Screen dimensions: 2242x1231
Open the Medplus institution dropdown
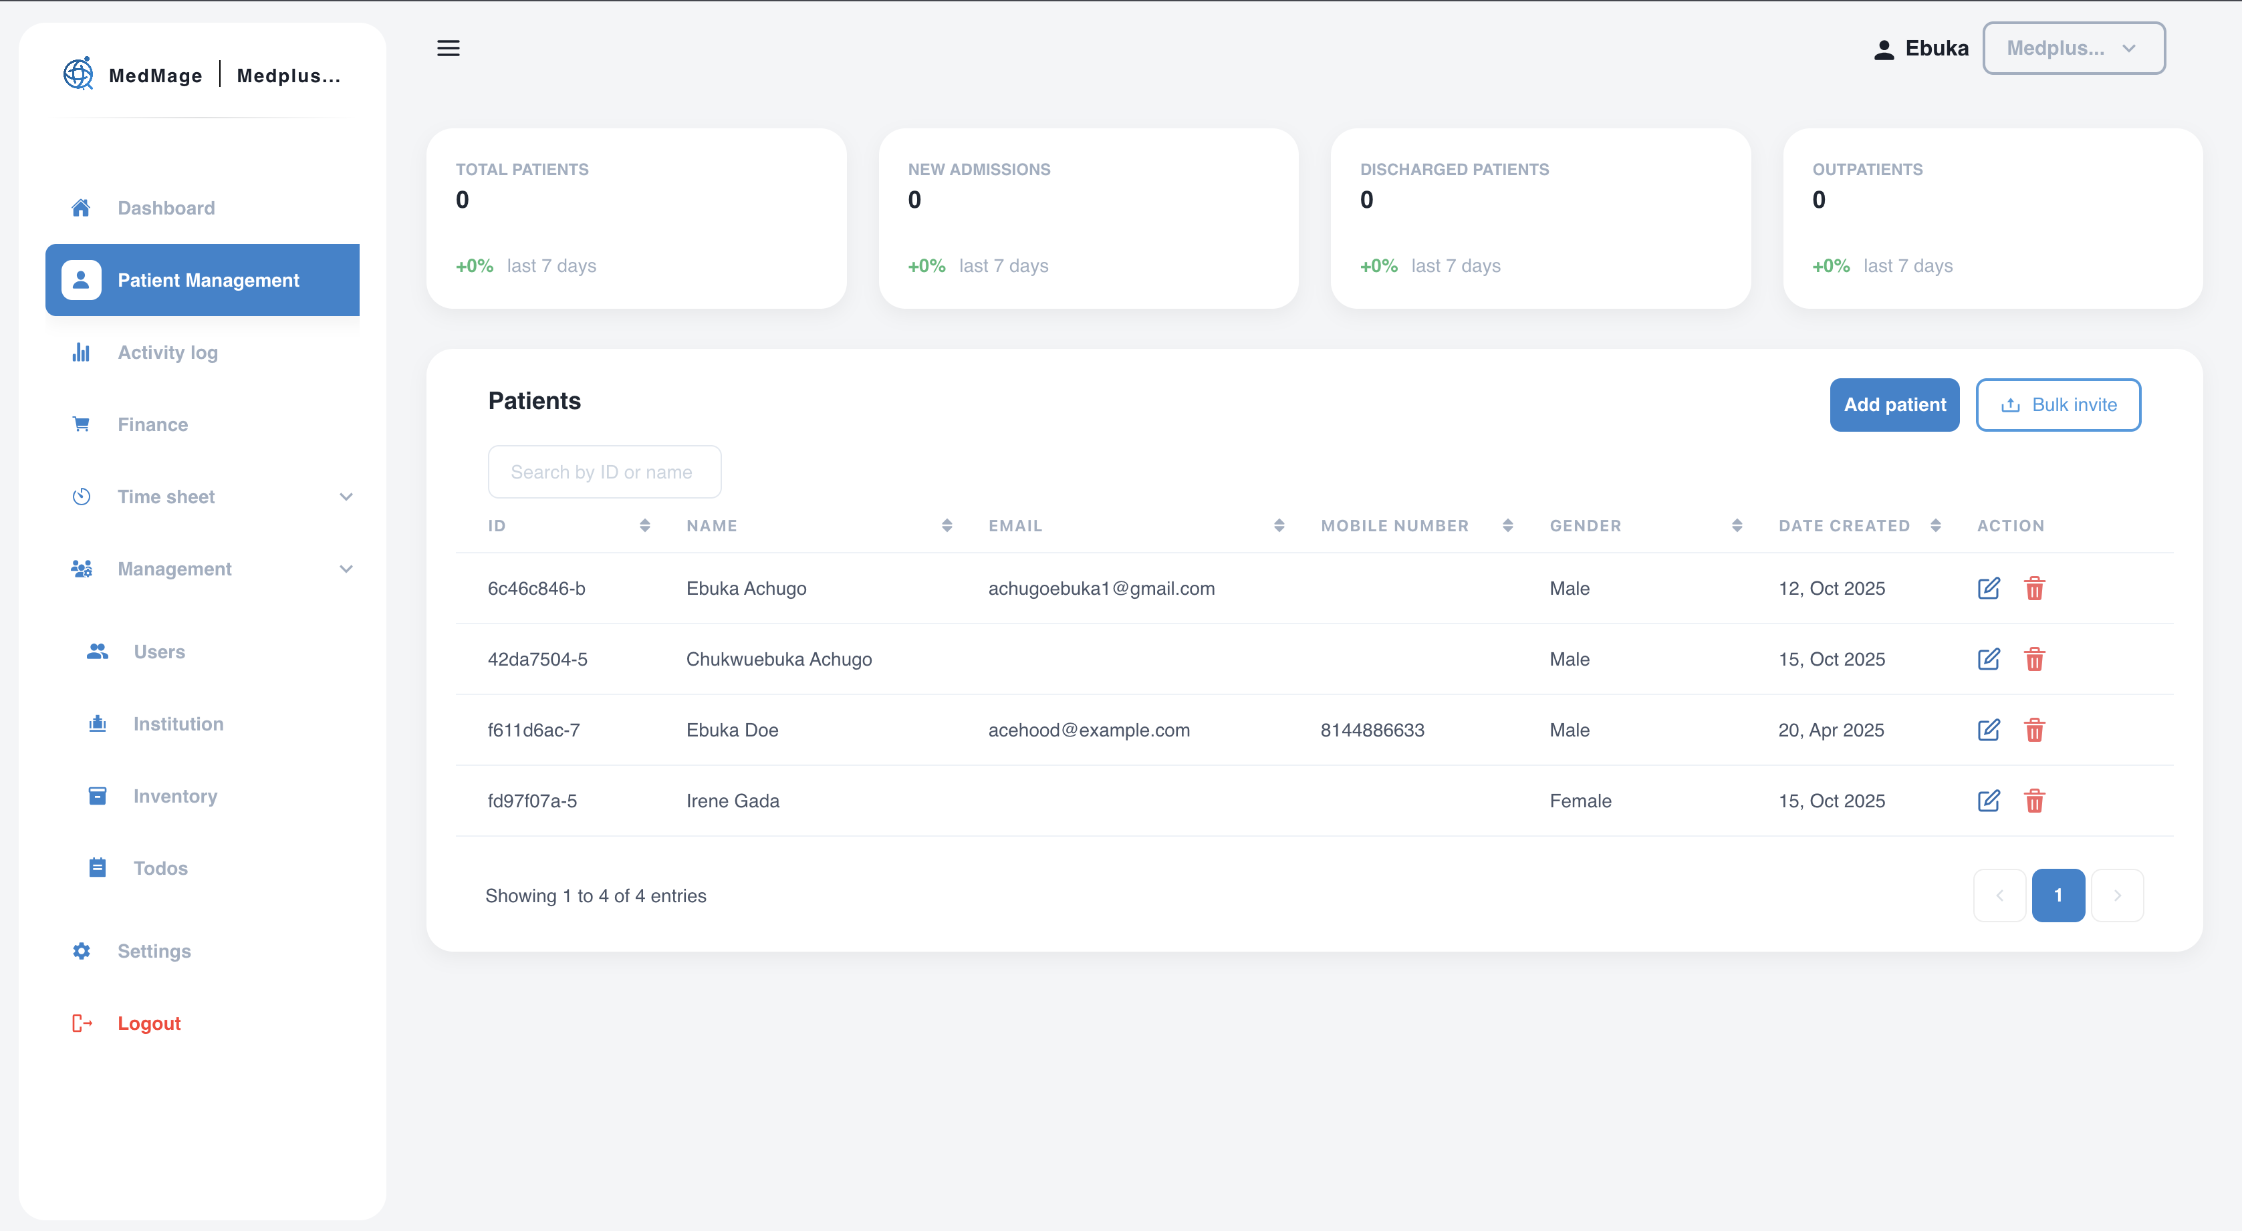click(2073, 49)
